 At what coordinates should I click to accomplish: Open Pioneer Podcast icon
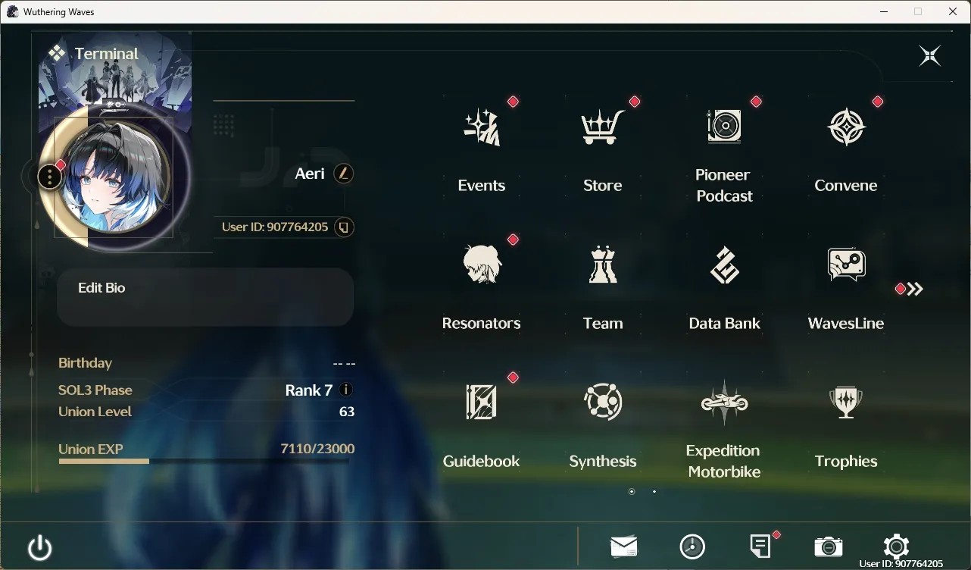pyautogui.click(x=724, y=127)
